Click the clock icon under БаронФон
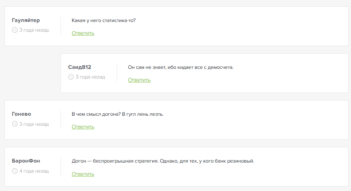 click(x=15, y=171)
